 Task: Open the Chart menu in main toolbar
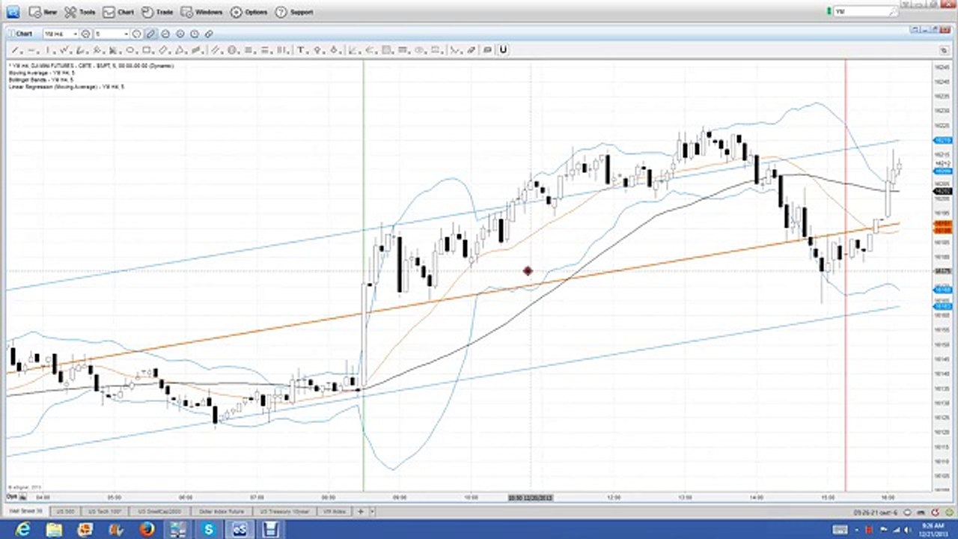point(118,12)
